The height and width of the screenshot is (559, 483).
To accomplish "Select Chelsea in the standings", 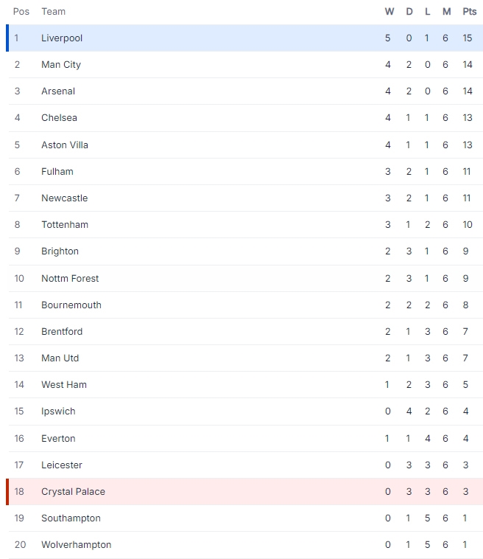I will click(59, 118).
